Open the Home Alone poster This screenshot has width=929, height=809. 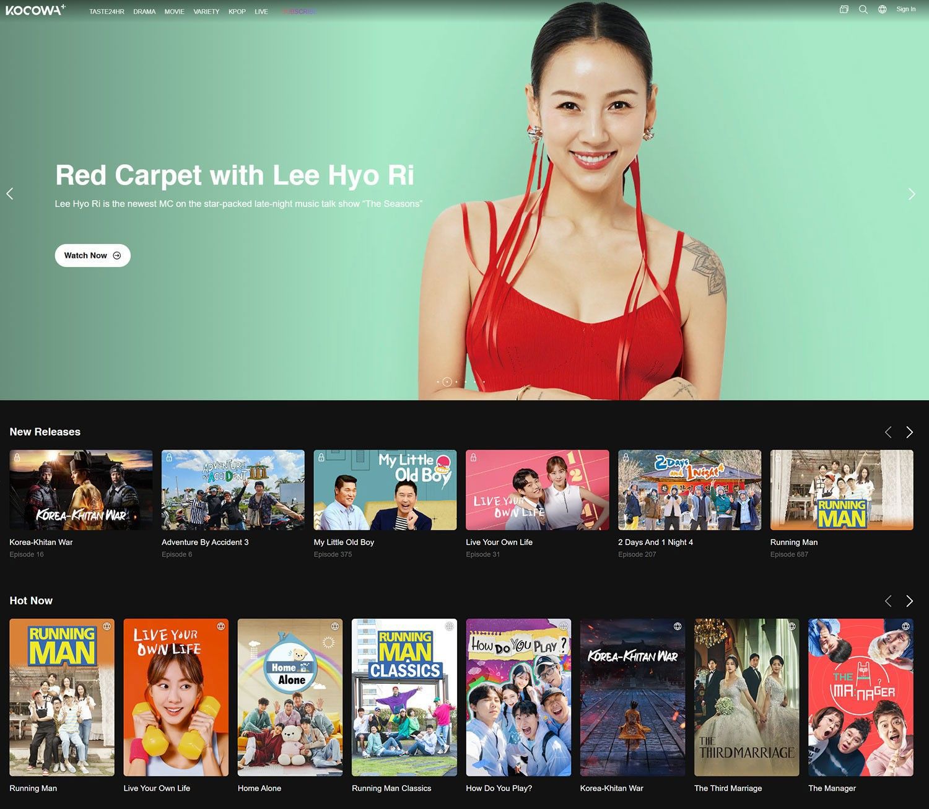coord(290,697)
